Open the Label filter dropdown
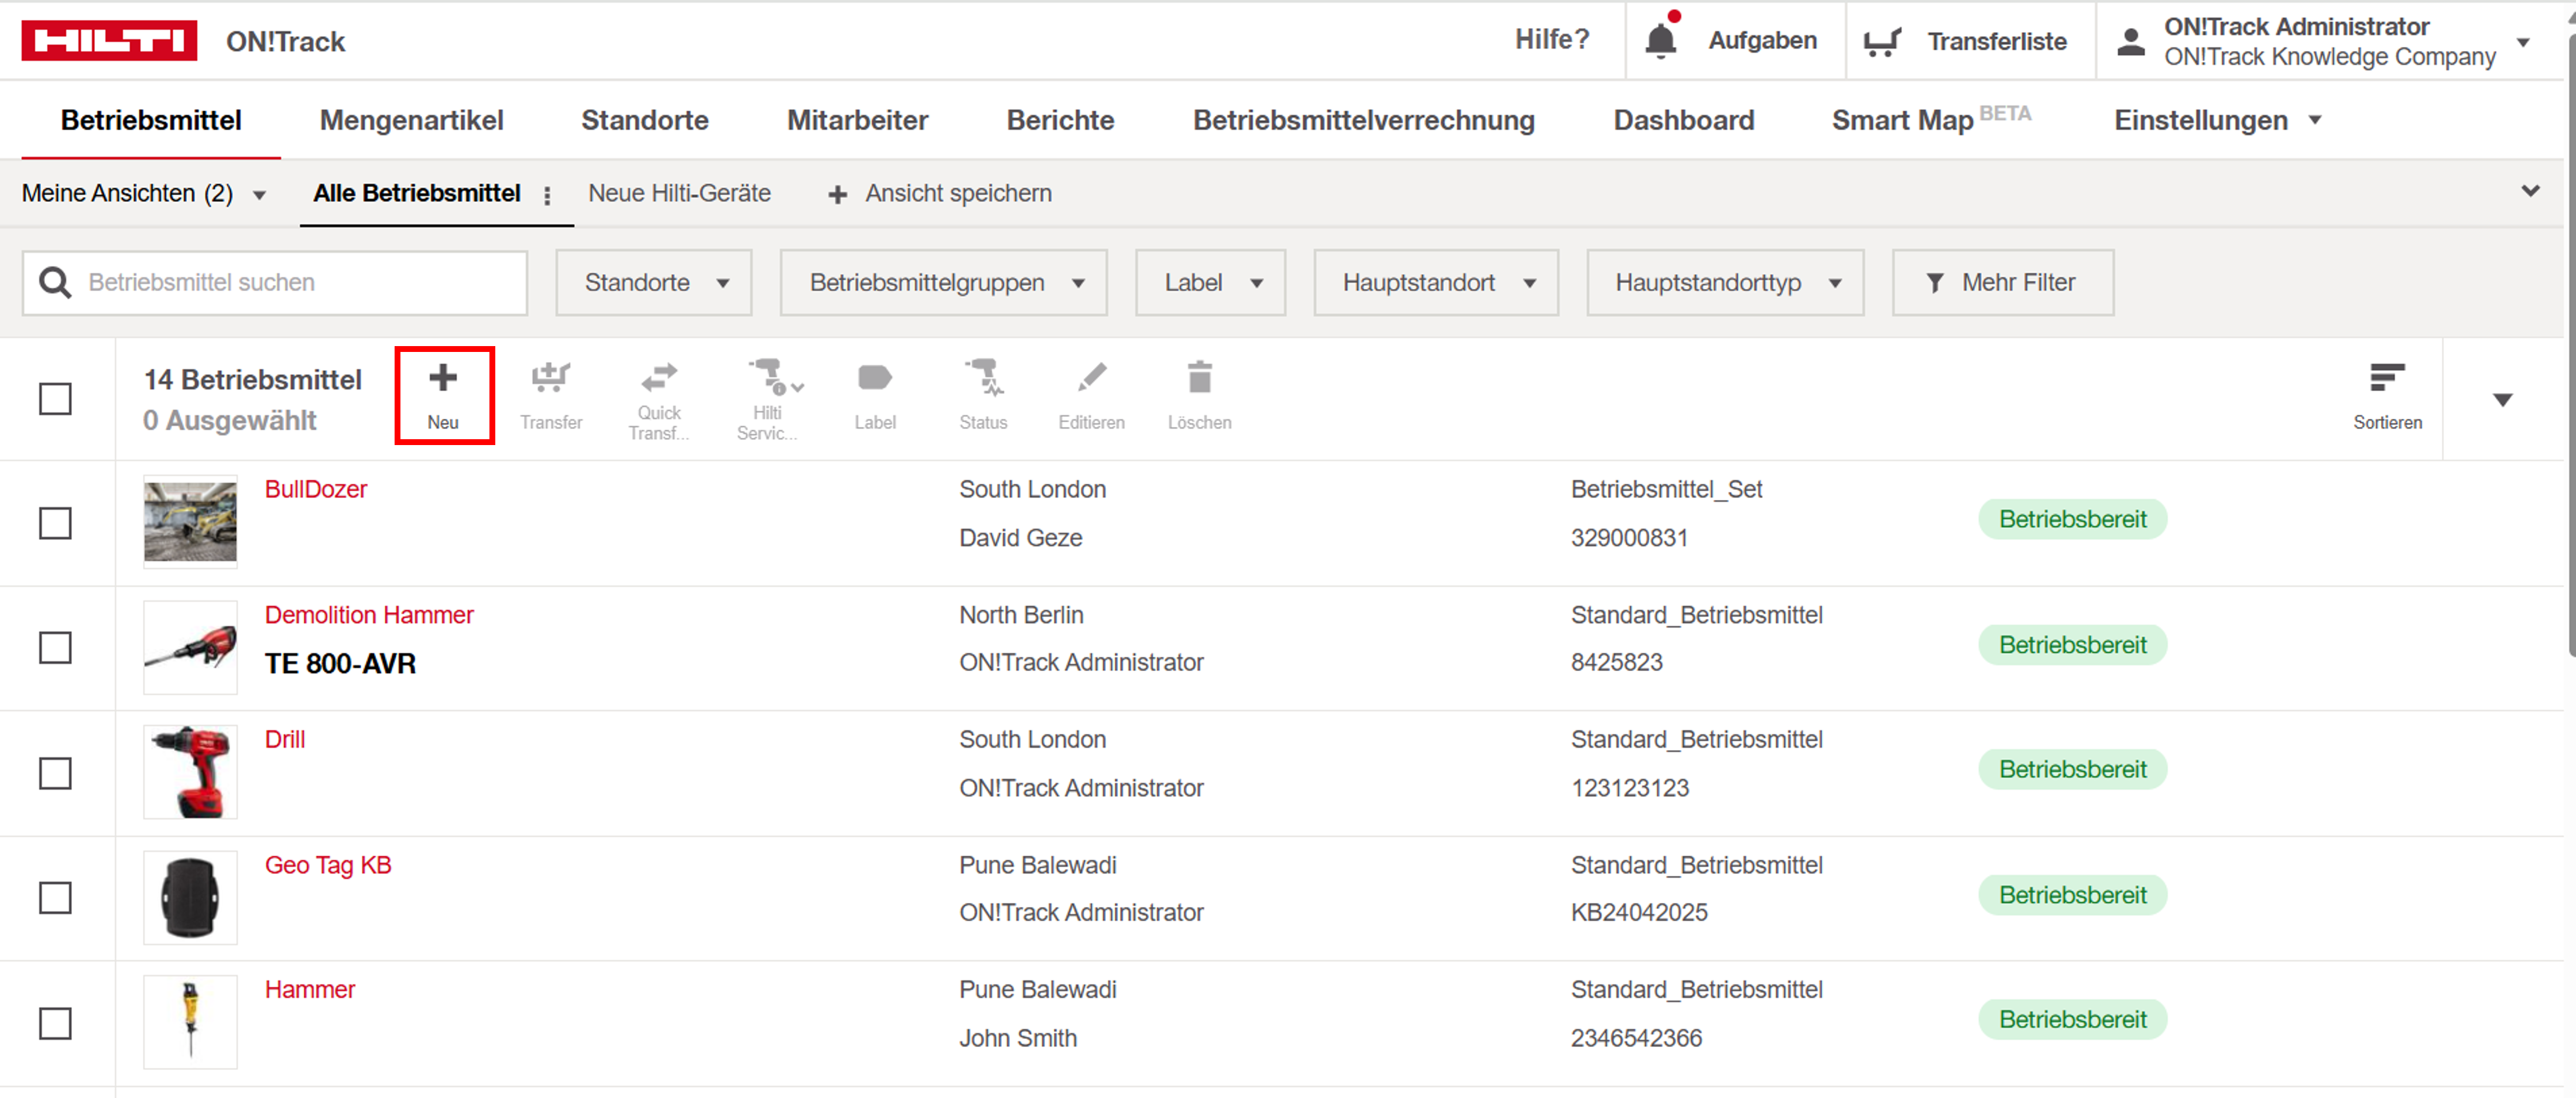 1211,283
